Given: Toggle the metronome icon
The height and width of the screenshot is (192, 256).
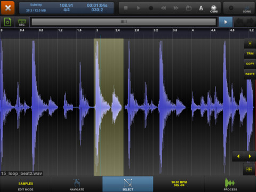Looking at the screenshot, I should pyautogui.click(x=201, y=8).
